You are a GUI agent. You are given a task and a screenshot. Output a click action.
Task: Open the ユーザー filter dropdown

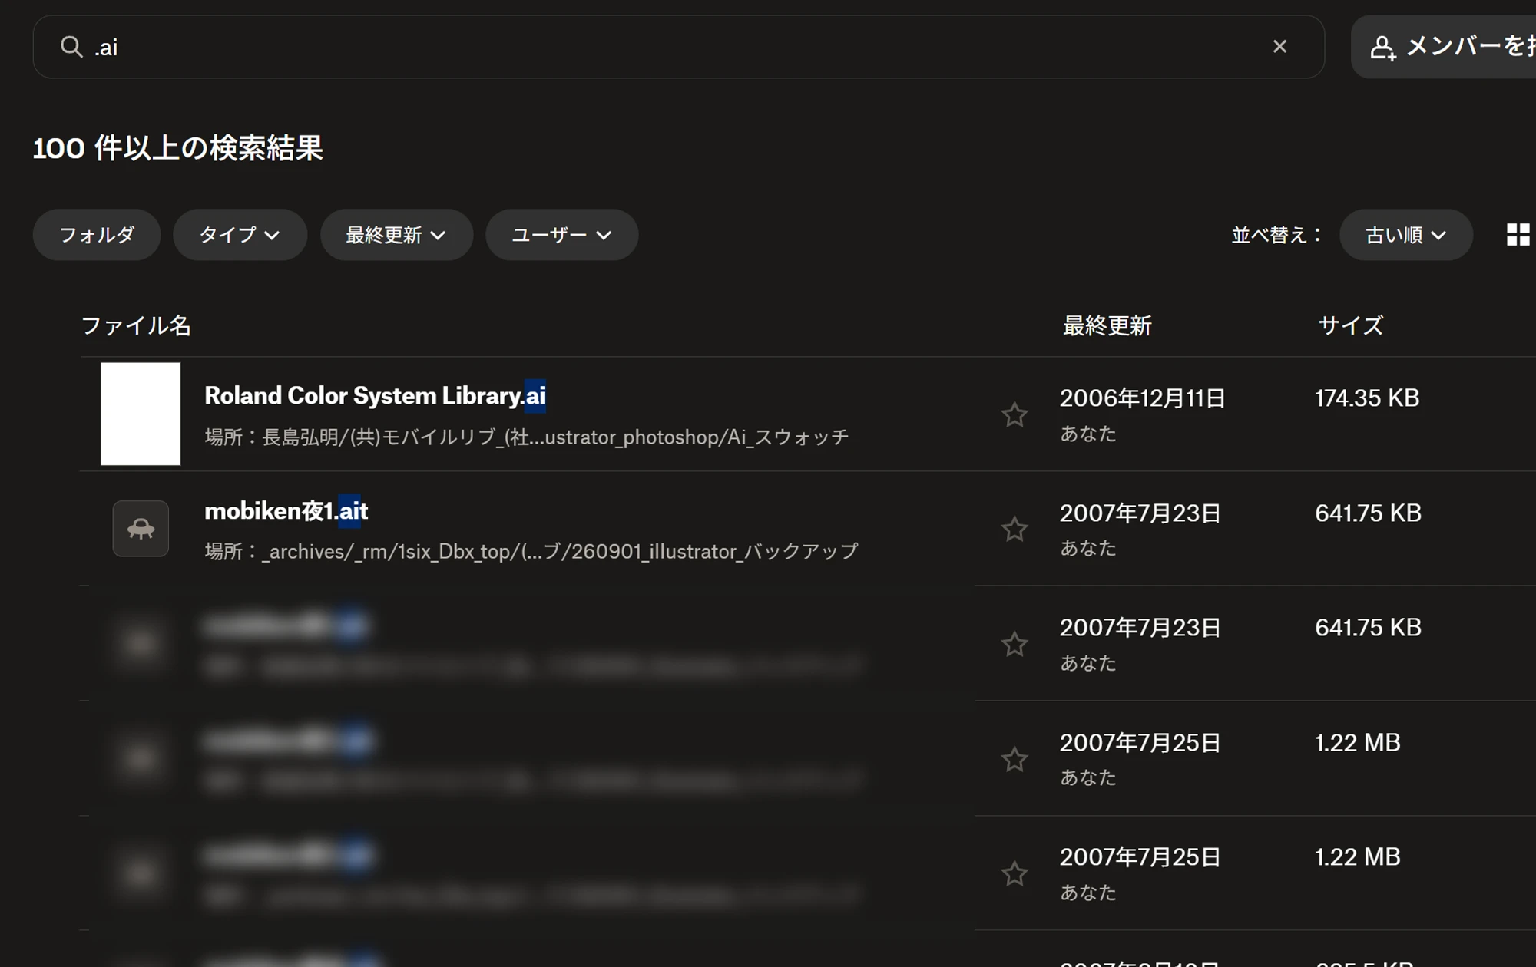coord(561,235)
